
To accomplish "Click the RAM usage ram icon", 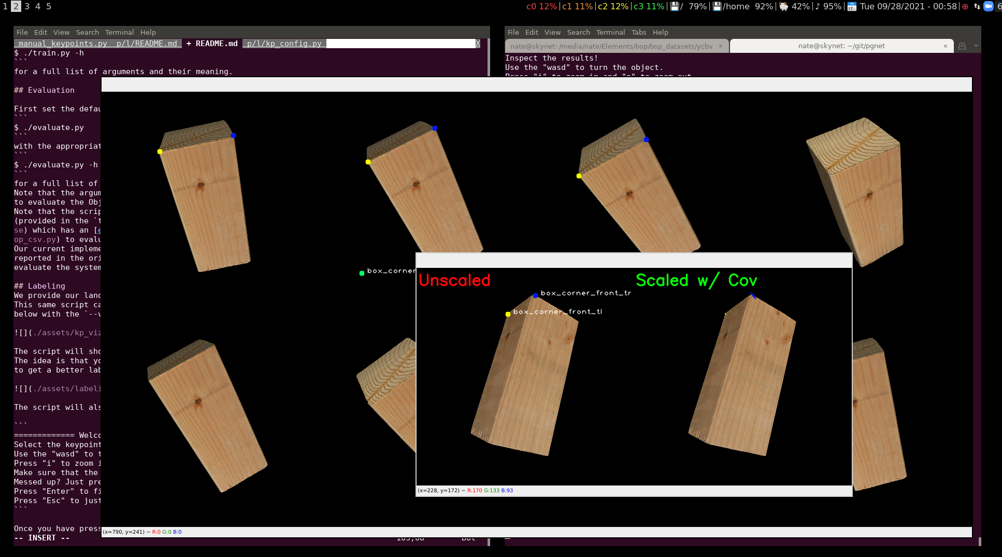I will 783,6.
